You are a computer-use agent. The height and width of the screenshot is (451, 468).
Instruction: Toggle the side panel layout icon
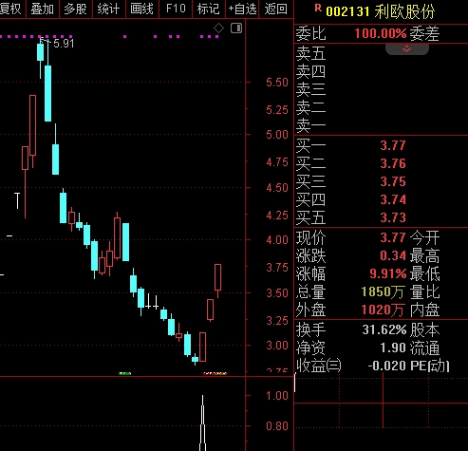[236, 28]
